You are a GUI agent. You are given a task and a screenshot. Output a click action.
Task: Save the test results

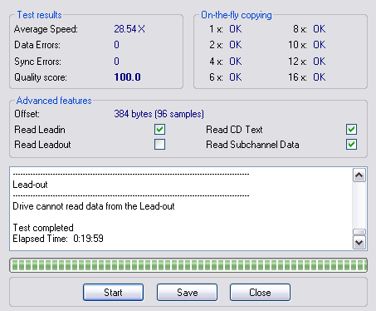[x=187, y=292]
